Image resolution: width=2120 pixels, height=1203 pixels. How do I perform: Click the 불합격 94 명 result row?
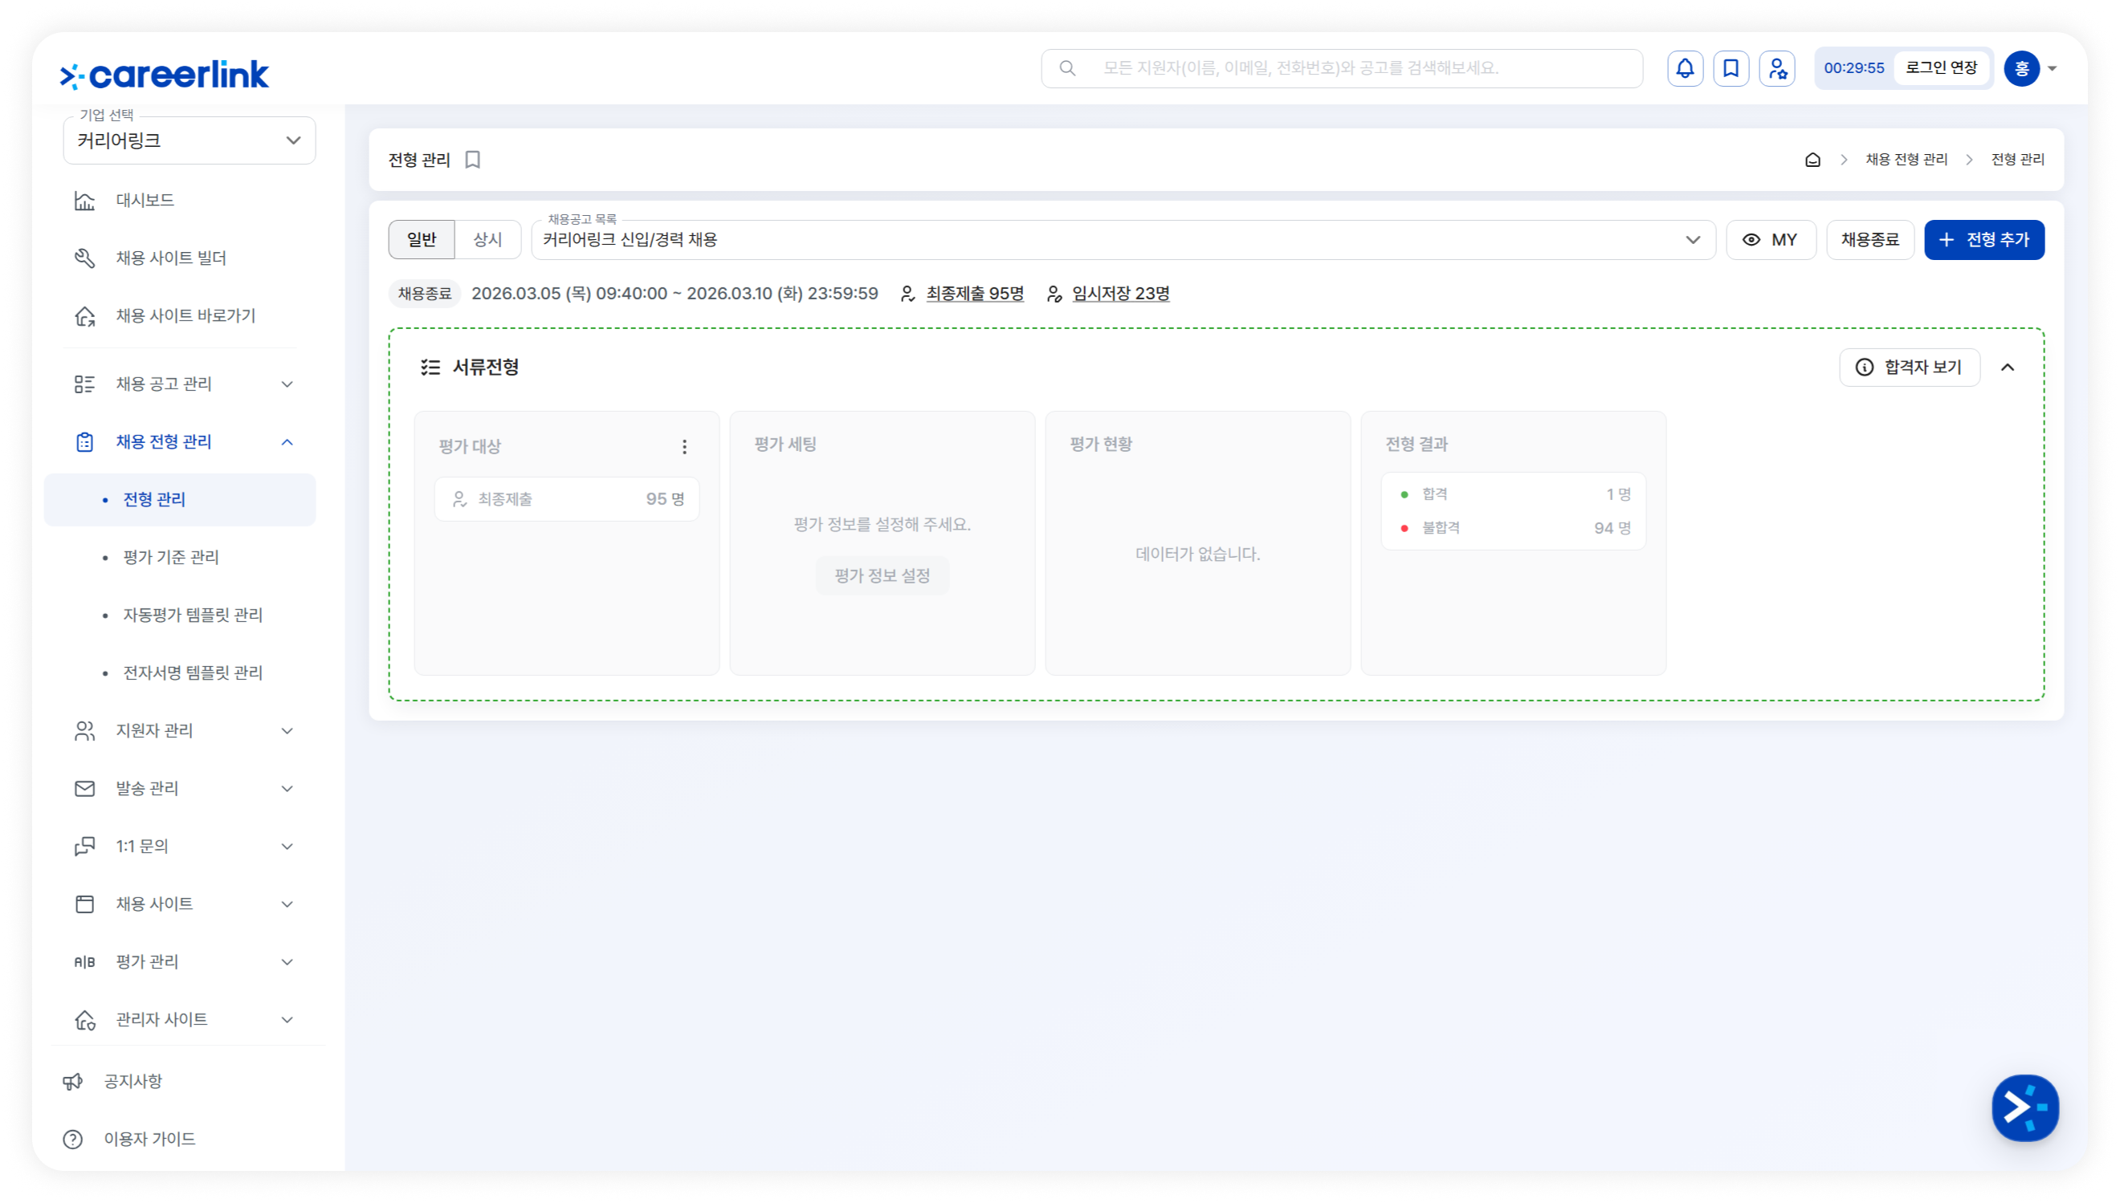(x=1513, y=527)
